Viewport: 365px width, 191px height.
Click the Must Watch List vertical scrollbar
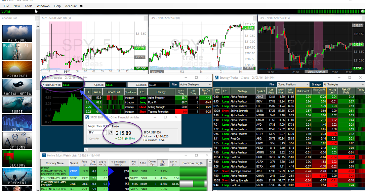tap(210, 175)
